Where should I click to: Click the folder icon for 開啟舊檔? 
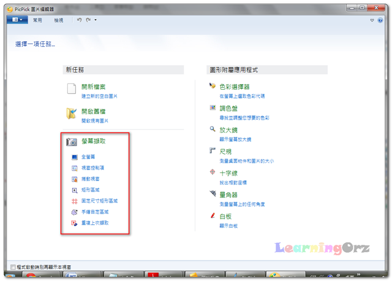(72, 114)
